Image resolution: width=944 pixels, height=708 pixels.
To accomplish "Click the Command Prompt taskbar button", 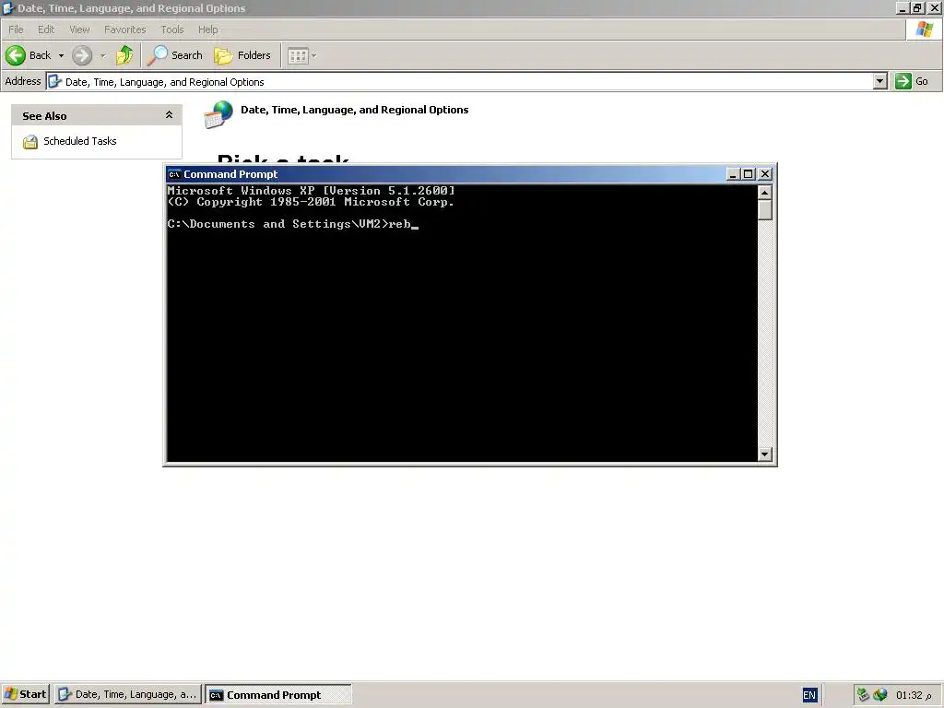I will (x=277, y=694).
